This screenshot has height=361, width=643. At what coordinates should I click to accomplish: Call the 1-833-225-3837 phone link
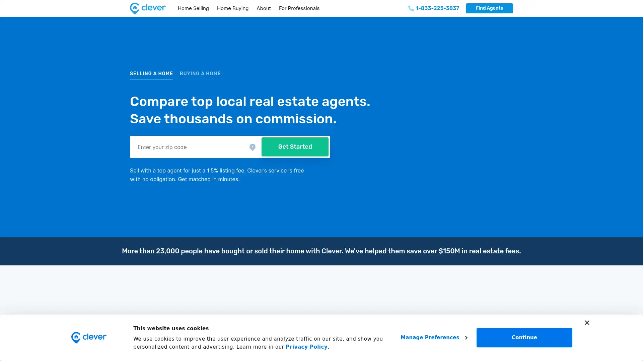437,8
